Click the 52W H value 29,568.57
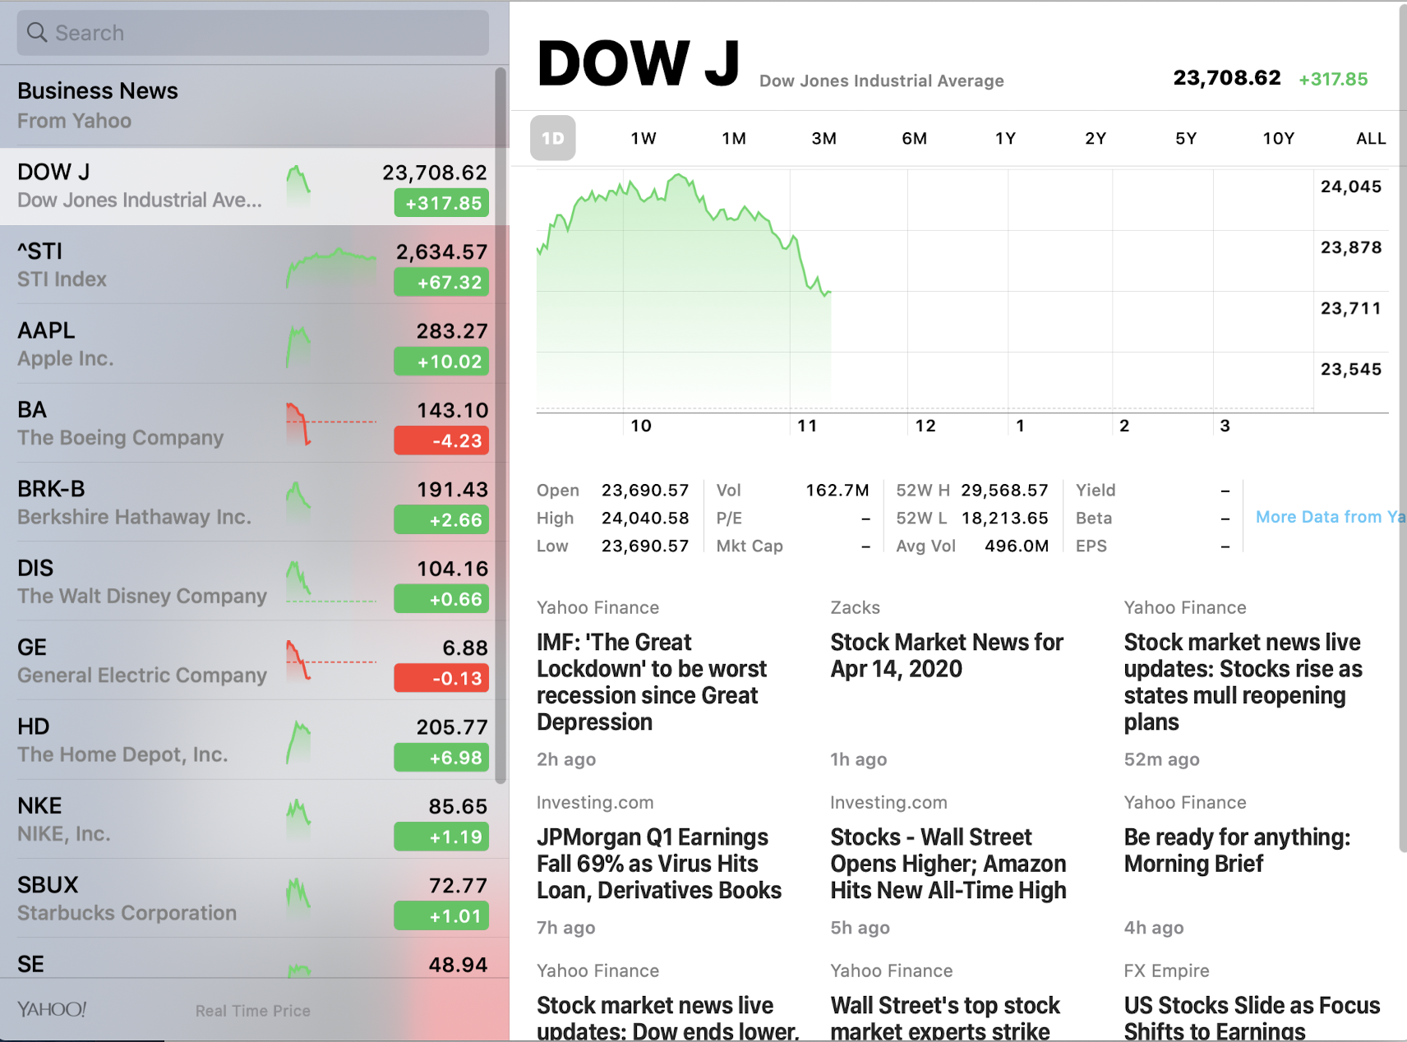The height and width of the screenshot is (1042, 1407). pyautogui.click(x=1005, y=491)
